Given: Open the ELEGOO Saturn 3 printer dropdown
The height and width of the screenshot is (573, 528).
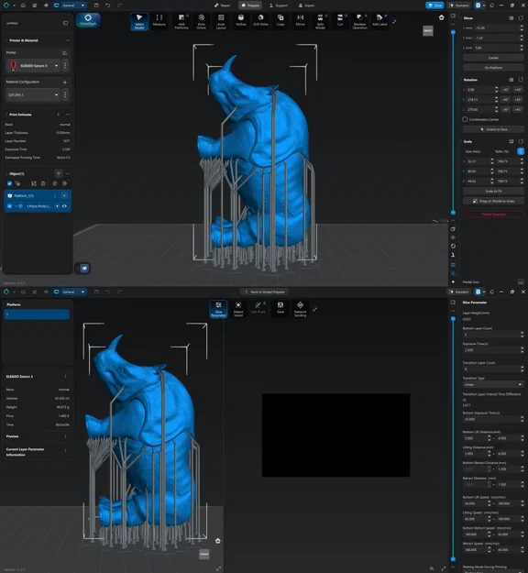Looking at the screenshot, I should [33, 66].
